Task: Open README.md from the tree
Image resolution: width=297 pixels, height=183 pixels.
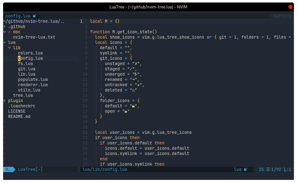Action: coord(19,116)
